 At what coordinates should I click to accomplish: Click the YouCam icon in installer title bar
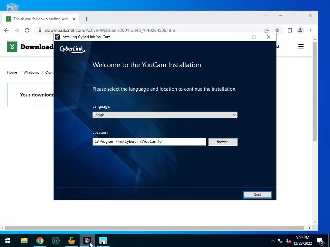coord(57,37)
